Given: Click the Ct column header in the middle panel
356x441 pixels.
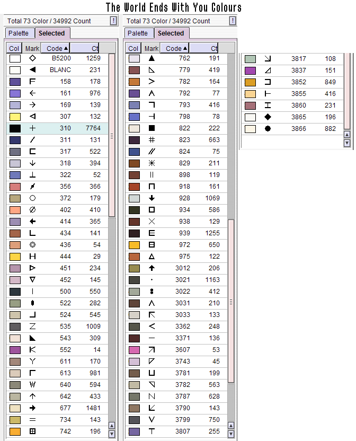Looking at the screenshot, I should coord(203,48).
